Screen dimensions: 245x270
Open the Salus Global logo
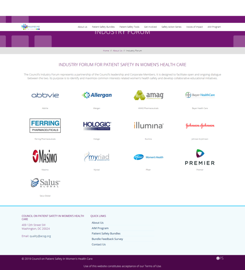[x=45, y=183]
